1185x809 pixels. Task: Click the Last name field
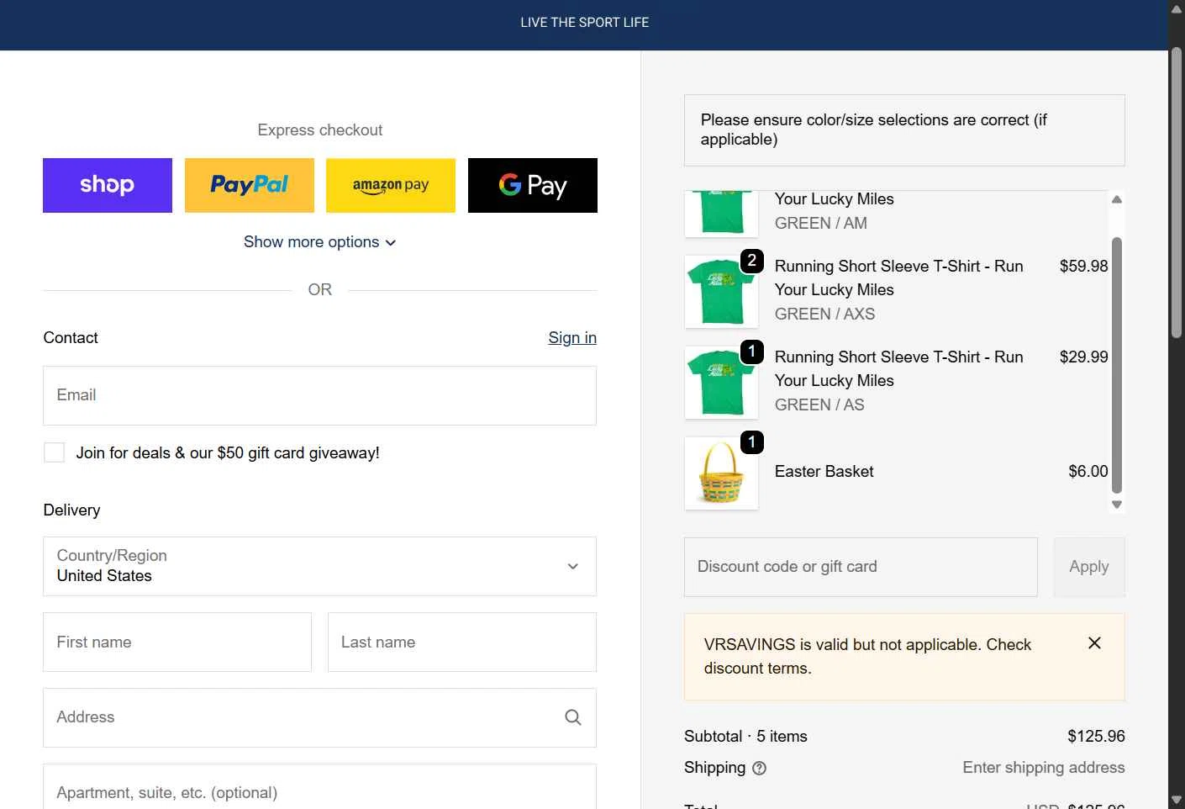click(462, 642)
